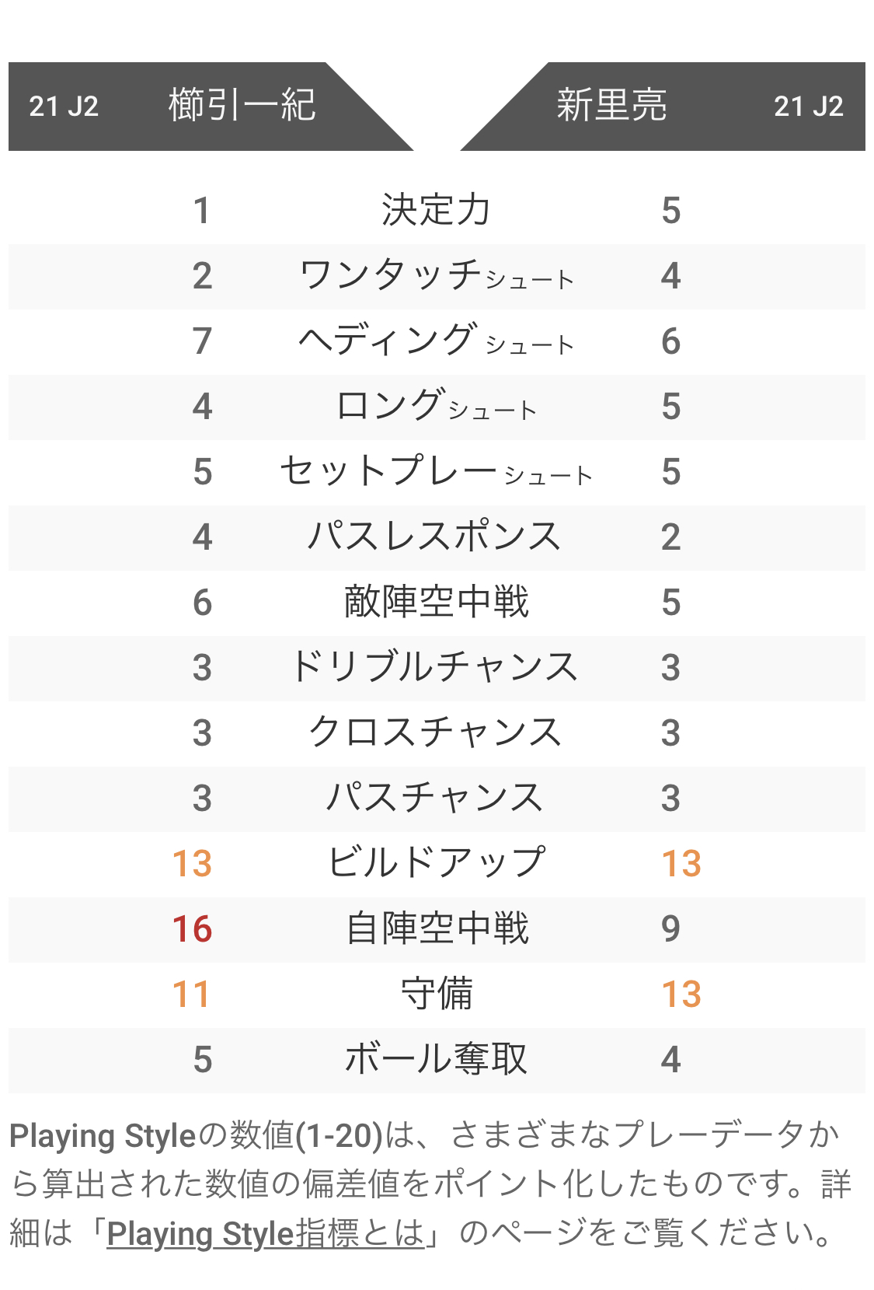Image resolution: width=874 pixels, height=1290 pixels.
Task: Click the 決定力 stat row label
Action: point(436,211)
